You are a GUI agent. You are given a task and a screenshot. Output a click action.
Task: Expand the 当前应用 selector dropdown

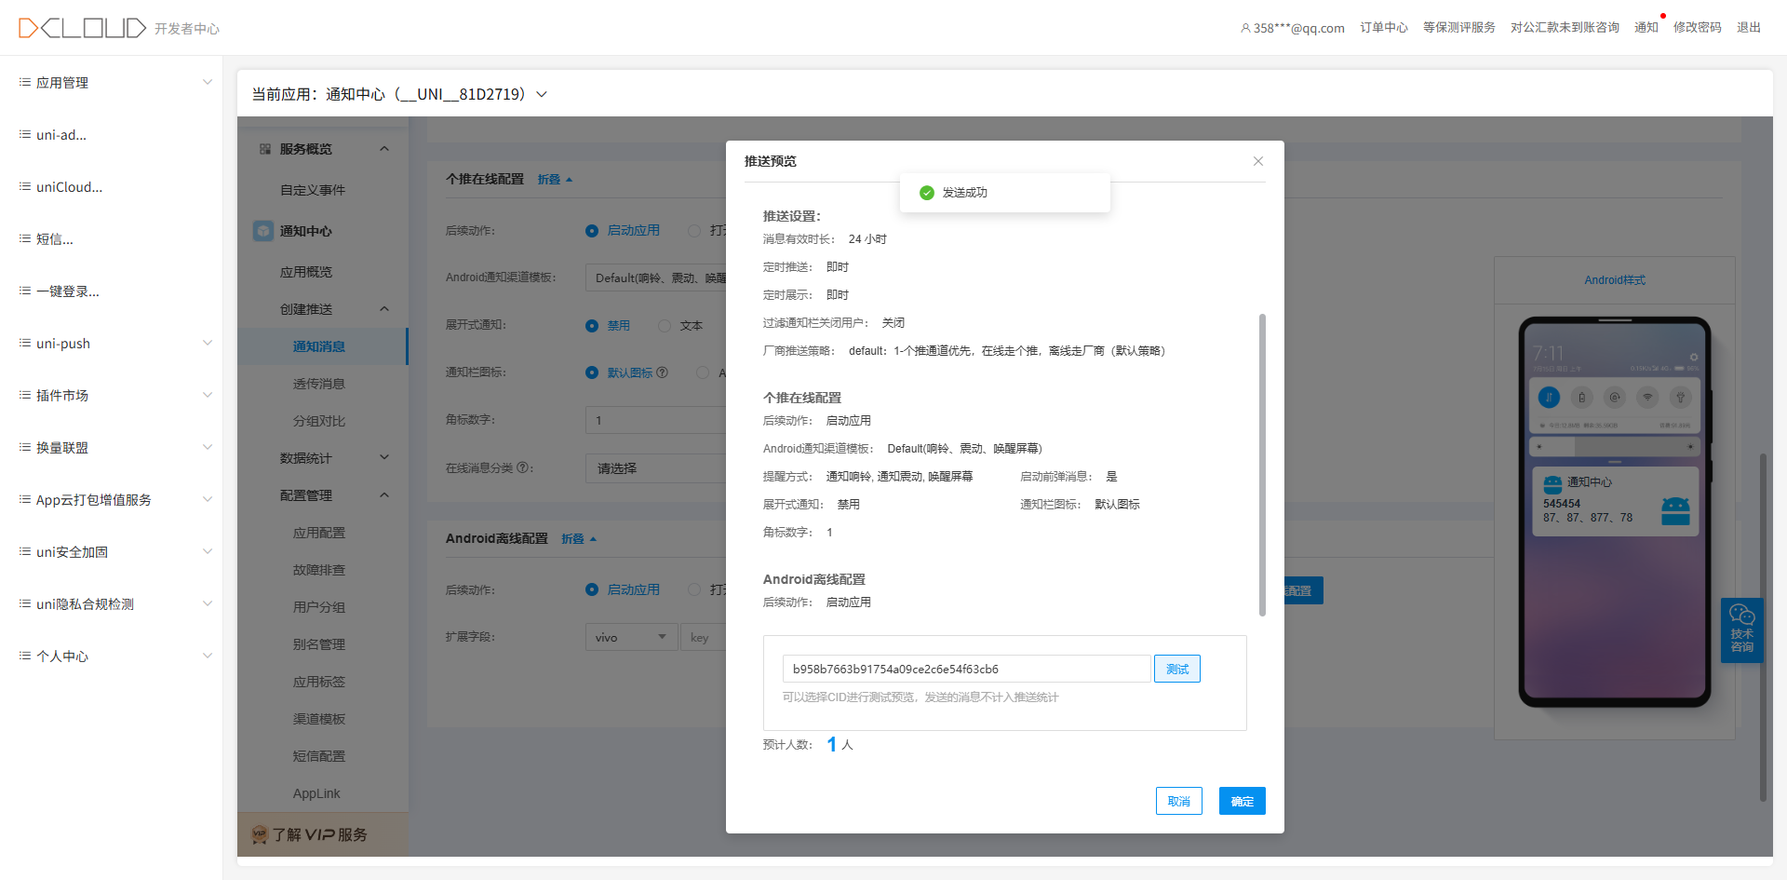pyautogui.click(x=542, y=94)
